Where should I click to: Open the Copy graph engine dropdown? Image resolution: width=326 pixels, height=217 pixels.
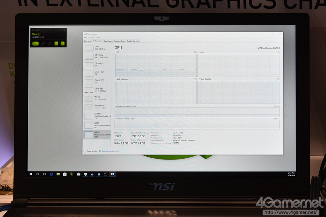(x=201, y=52)
